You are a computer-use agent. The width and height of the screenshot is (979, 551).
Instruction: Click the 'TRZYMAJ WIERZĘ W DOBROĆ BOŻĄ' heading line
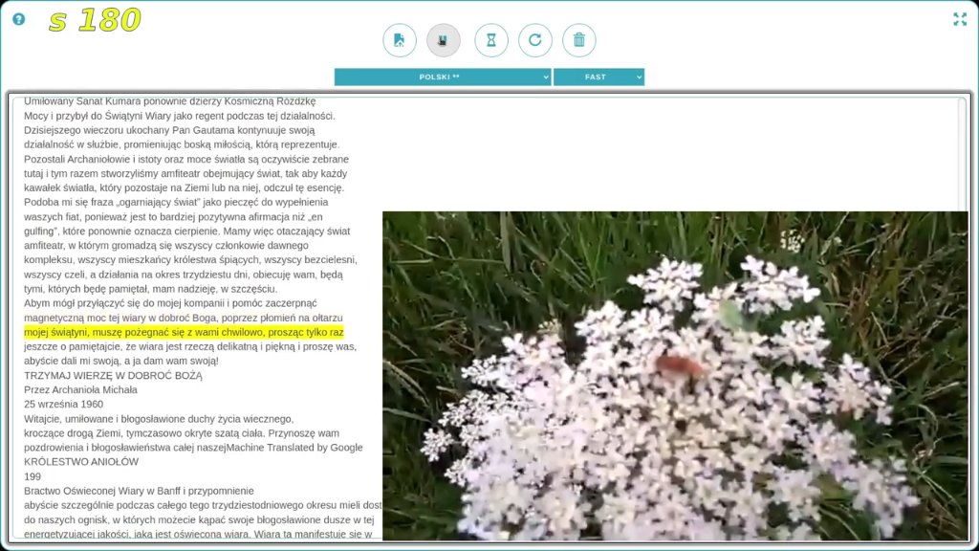click(x=113, y=375)
